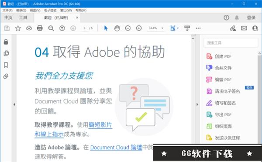Go to previous page up arrow
This screenshot has height=162, width=262.
click(62, 28)
